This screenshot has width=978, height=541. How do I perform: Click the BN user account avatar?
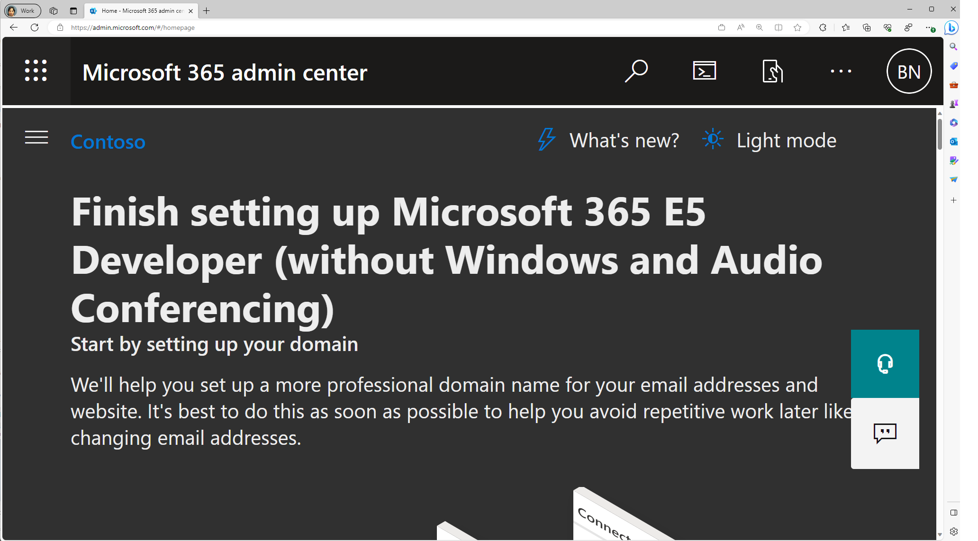908,71
